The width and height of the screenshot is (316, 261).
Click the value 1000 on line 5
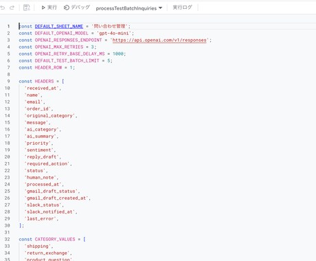pyautogui.click(x=118, y=54)
